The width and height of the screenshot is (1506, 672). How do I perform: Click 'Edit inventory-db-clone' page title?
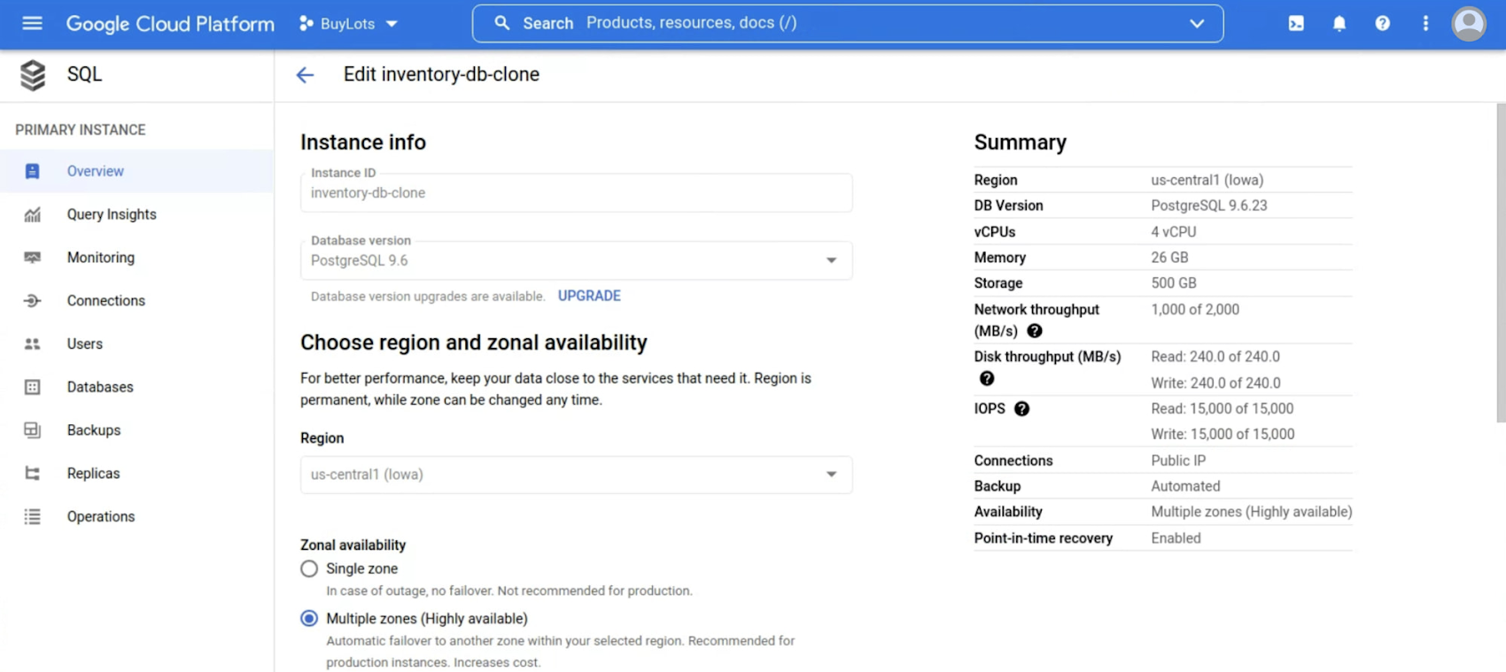tap(441, 74)
